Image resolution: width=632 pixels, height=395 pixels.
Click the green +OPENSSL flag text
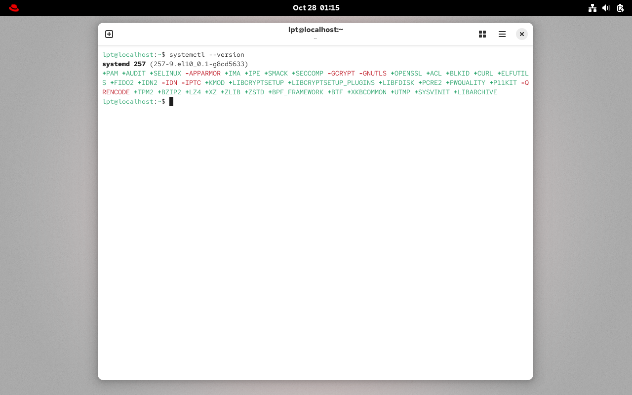click(406, 73)
